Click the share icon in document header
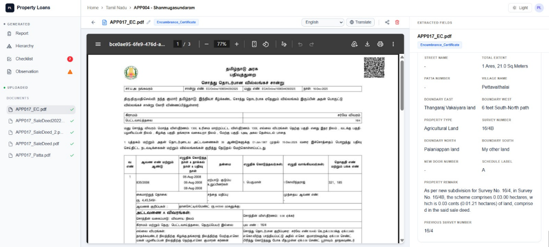Viewport: 549px width, 247px height. 387,22
